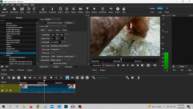
Task: Open the Format mp4 dropdown
Action: [x=55, y=26]
